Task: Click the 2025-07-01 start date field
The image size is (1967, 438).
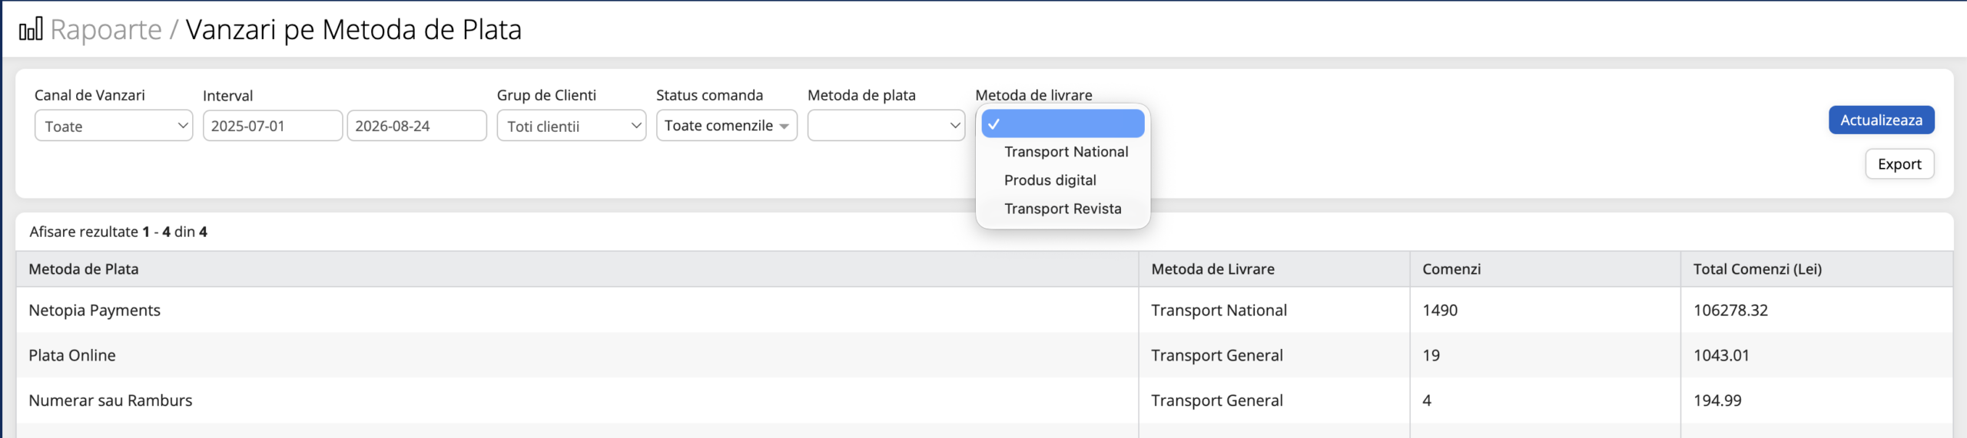Action: tap(273, 126)
